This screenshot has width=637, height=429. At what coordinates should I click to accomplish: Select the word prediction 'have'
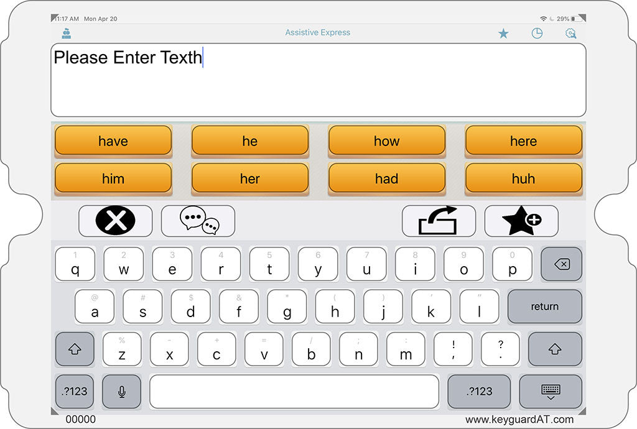113,141
